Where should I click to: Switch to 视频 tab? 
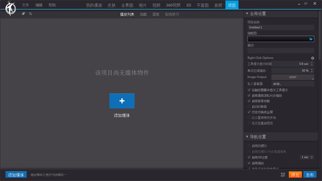click(x=156, y=5)
